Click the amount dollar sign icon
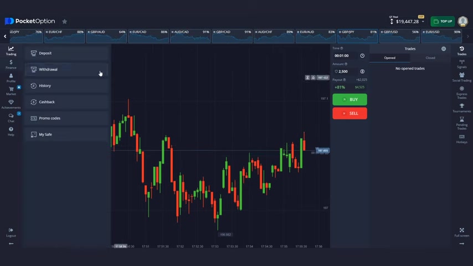This screenshot has width=473, height=266. point(362,71)
